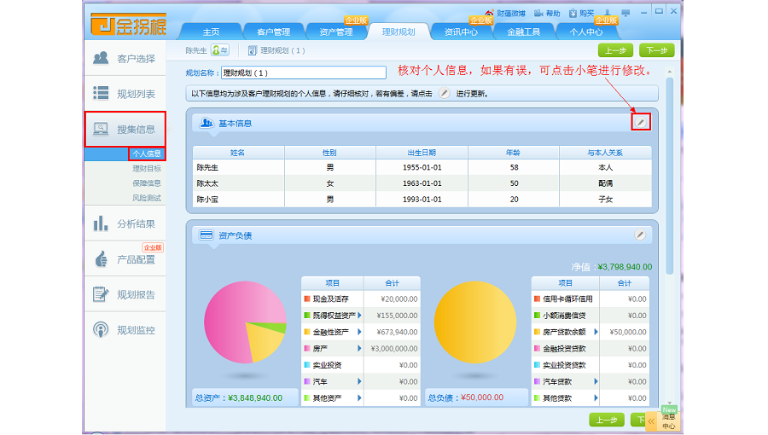
Task: Click the edit pencil in 资产负债 header
Action: 640,235
